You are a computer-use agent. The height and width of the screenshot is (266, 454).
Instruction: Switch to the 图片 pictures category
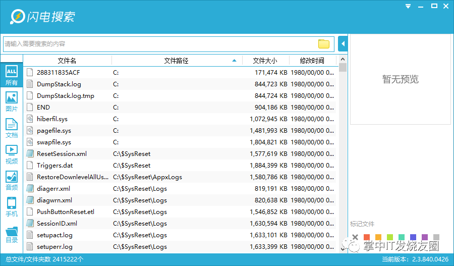[x=12, y=101]
